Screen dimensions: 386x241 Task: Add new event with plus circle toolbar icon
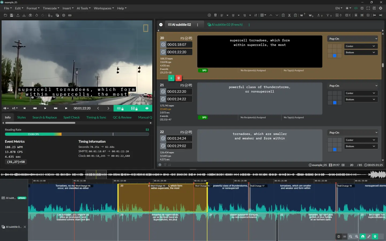(209, 15)
